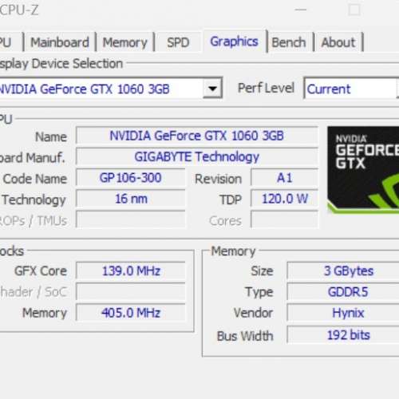Click the maximize button in title bar
Image resolution: width=399 pixels, height=399 pixels.
pyautogui.click(x=354, y=10)
